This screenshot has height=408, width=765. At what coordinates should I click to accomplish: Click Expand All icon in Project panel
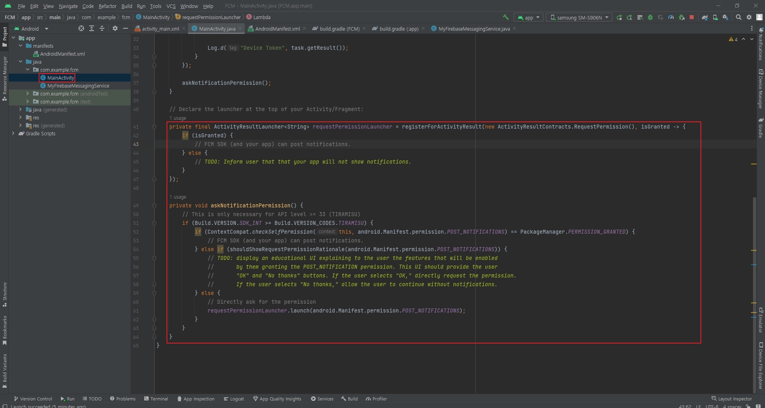(92, 28)
